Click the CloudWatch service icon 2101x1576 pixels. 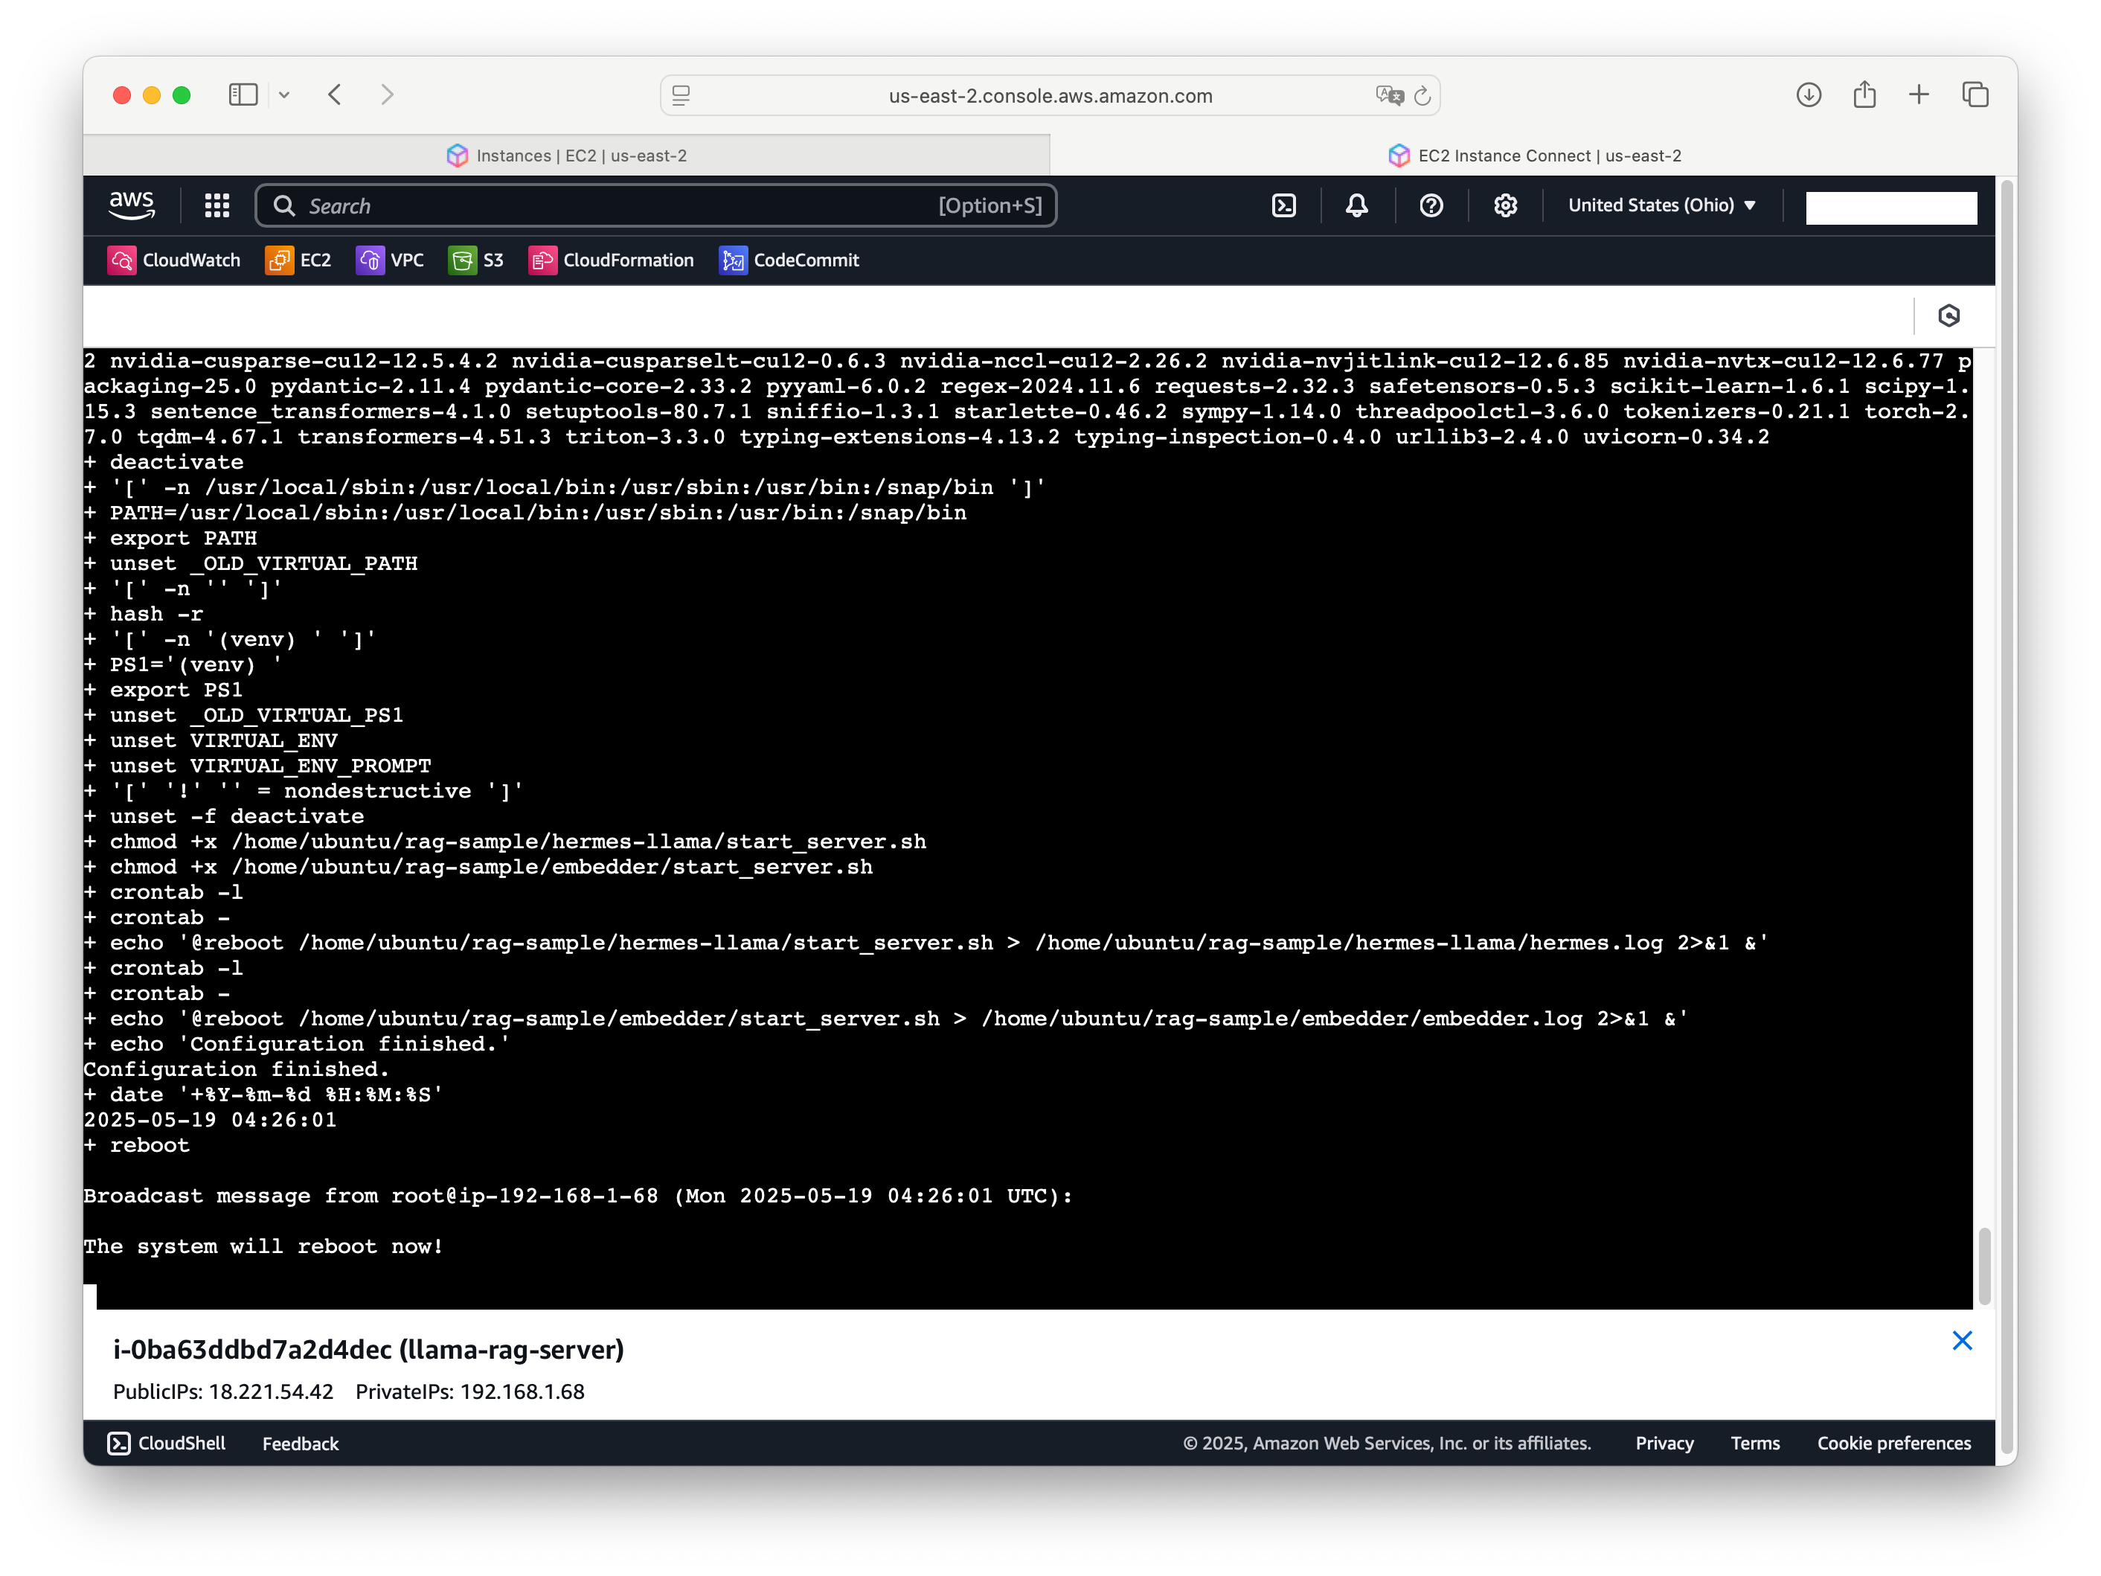pyautogui.click(x=121, y=260)
